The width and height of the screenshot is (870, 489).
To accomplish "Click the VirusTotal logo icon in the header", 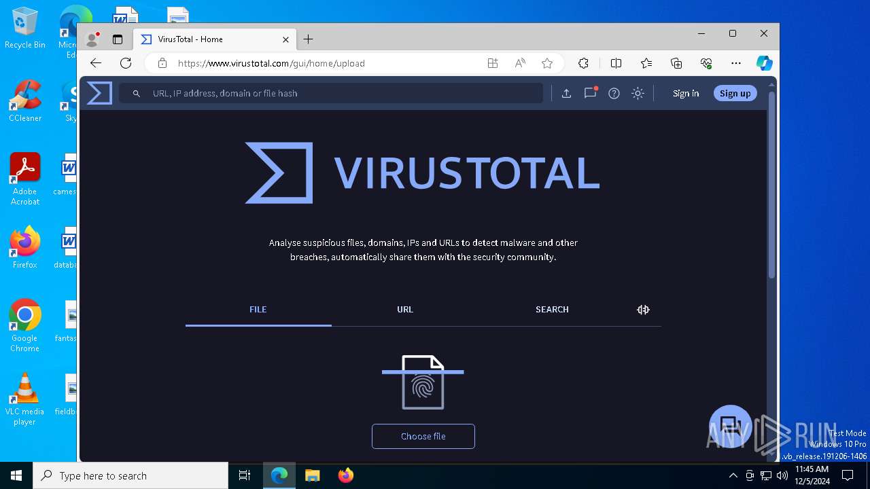I will point(99,93).
